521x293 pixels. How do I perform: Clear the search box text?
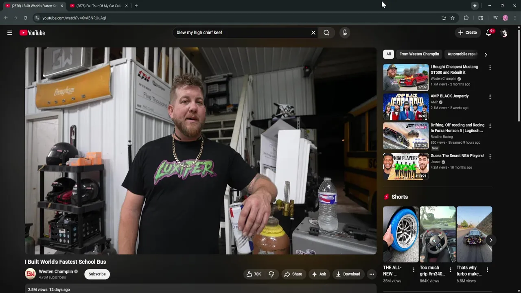(x=313, y=33)
